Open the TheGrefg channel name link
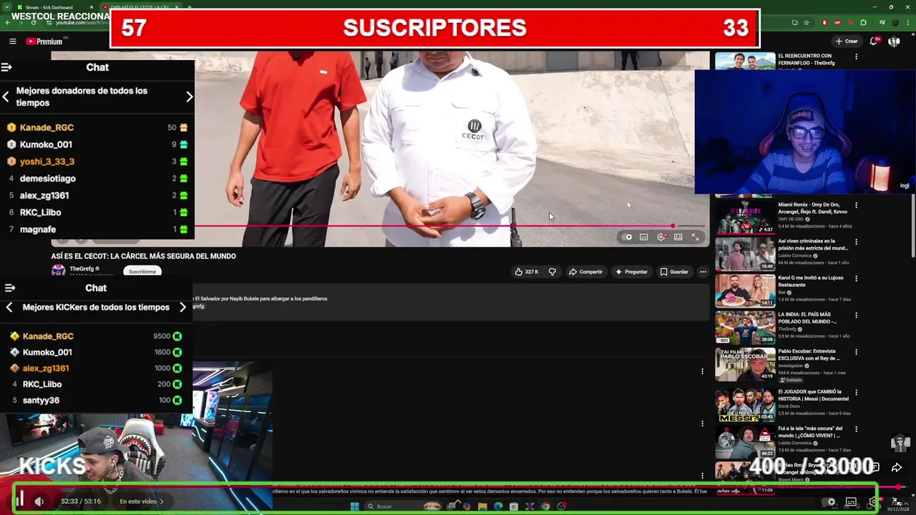916x515 pixels. pyautogui.click(x=82, y=269)
